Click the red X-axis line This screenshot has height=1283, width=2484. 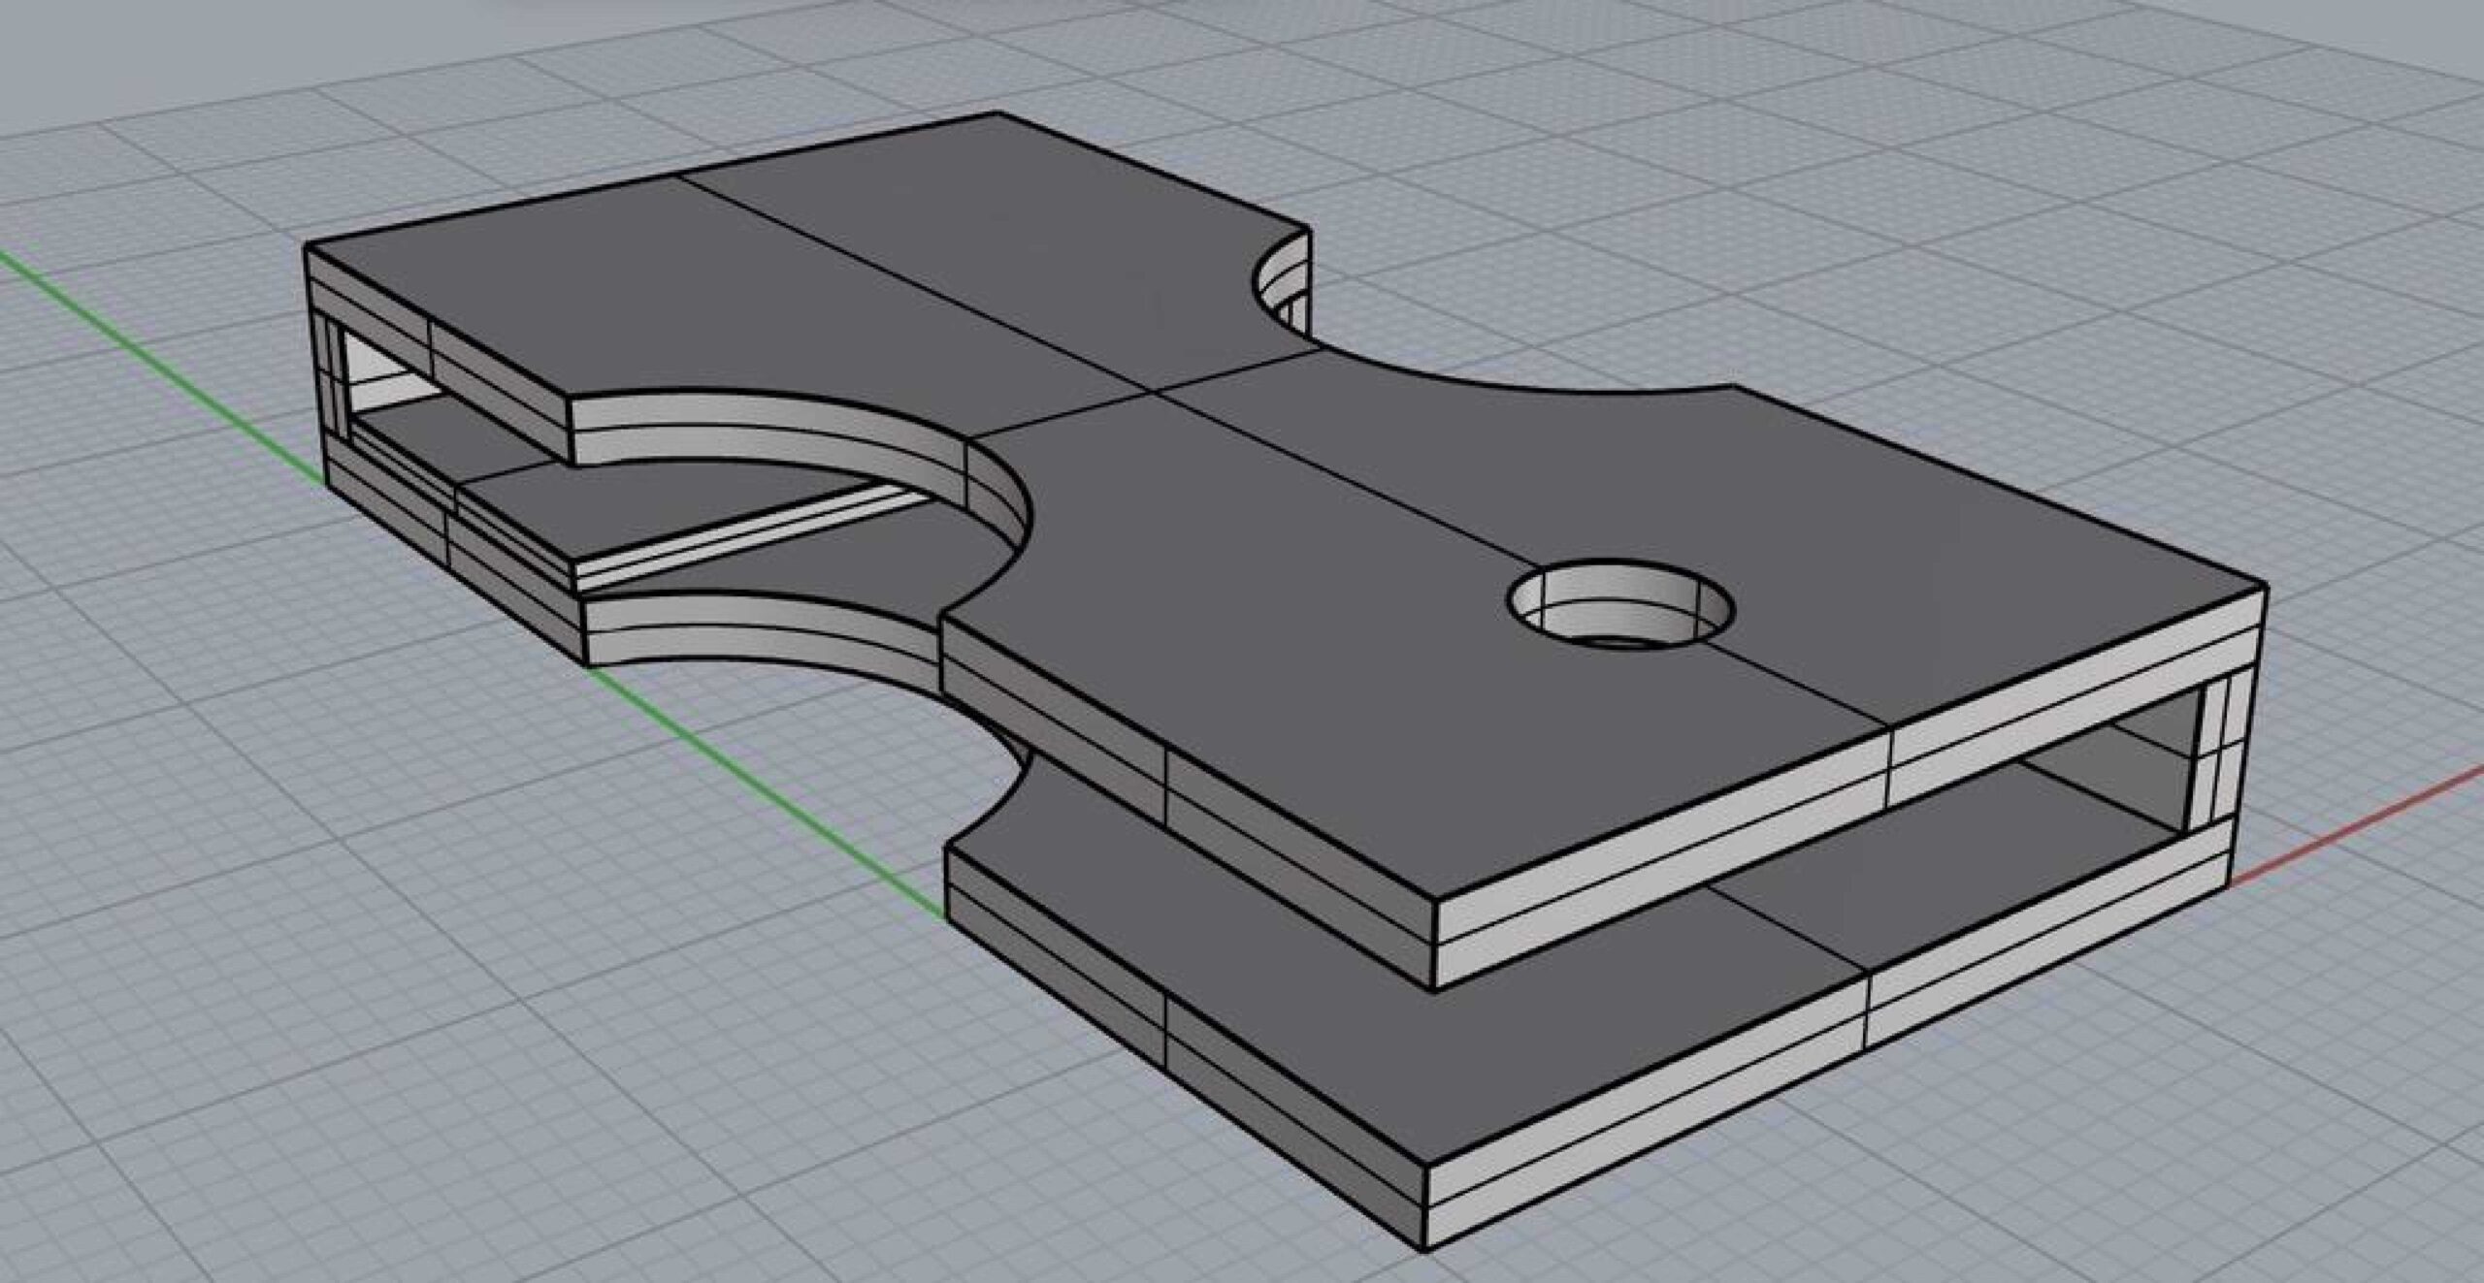(x=2358, y=827)
